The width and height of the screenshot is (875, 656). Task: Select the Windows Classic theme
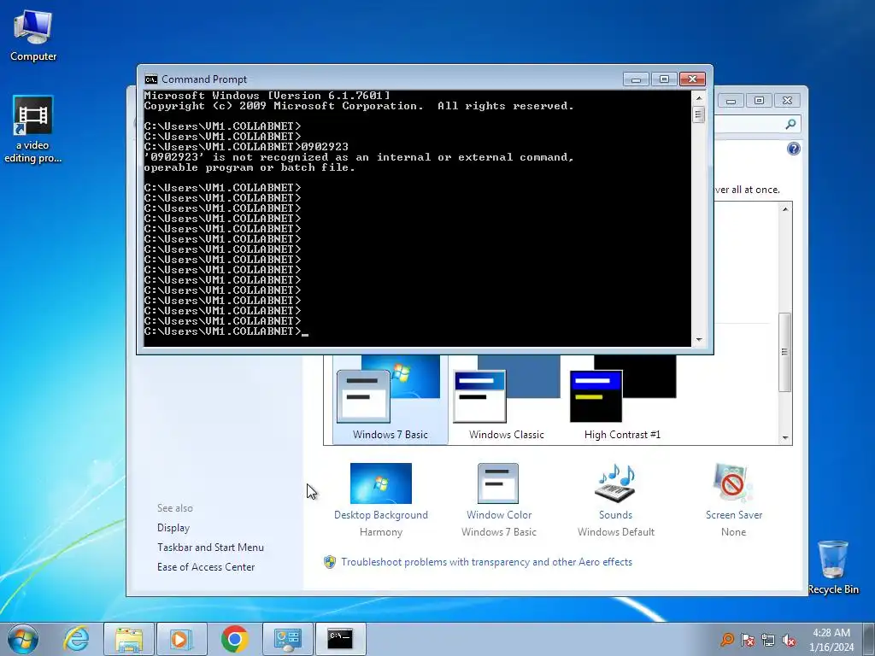(506, 400)
